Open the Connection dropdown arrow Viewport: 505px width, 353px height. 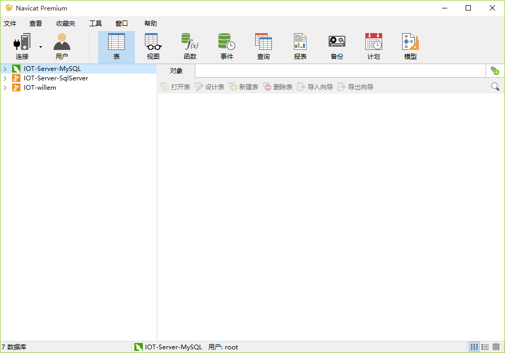pos(40,47)
